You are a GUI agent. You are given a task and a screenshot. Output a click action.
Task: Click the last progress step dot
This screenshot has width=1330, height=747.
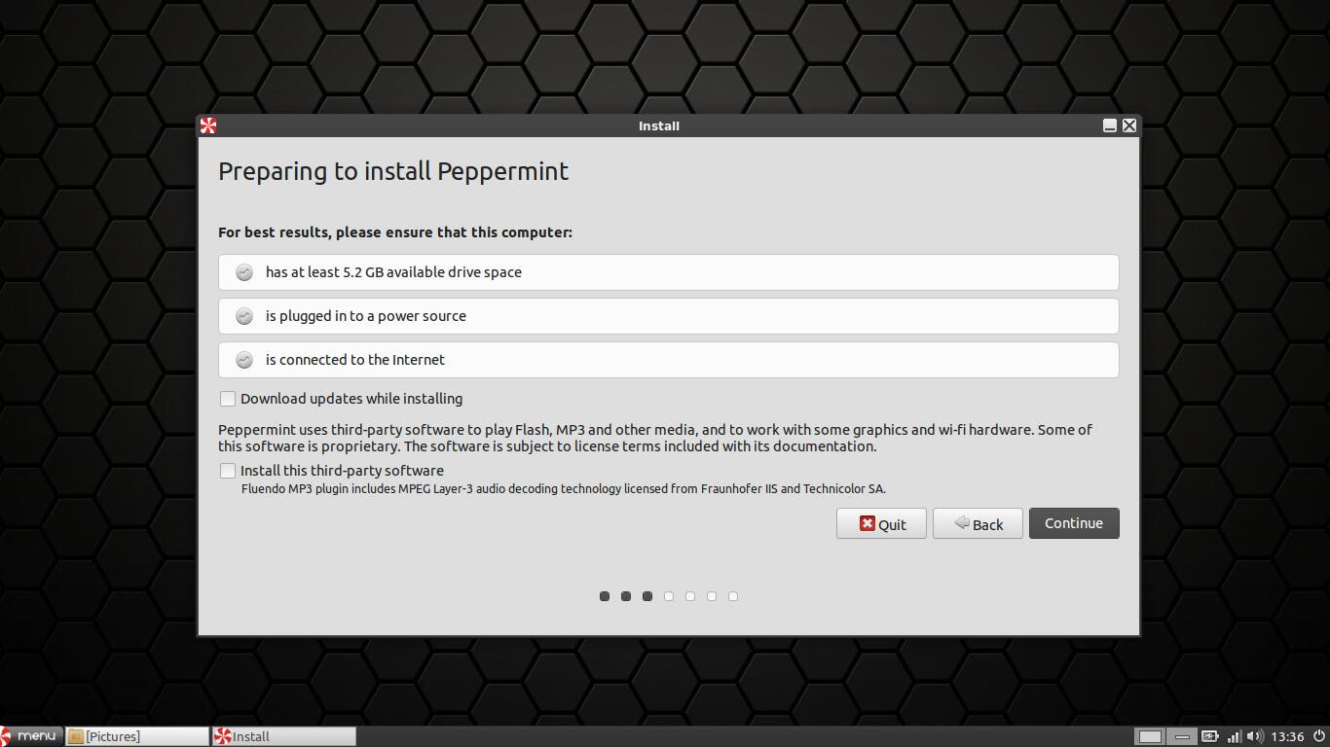tap(733, 596)
